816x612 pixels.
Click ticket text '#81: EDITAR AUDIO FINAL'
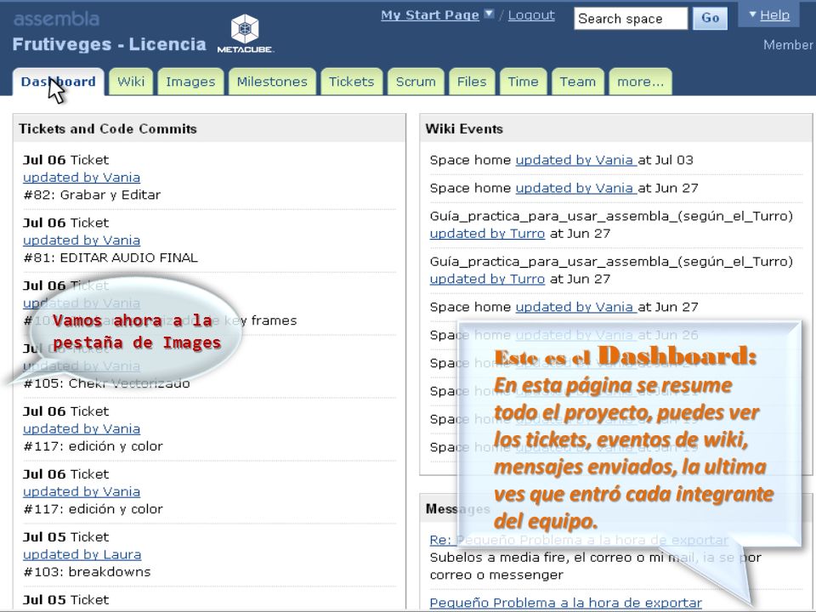coord(110,258)
